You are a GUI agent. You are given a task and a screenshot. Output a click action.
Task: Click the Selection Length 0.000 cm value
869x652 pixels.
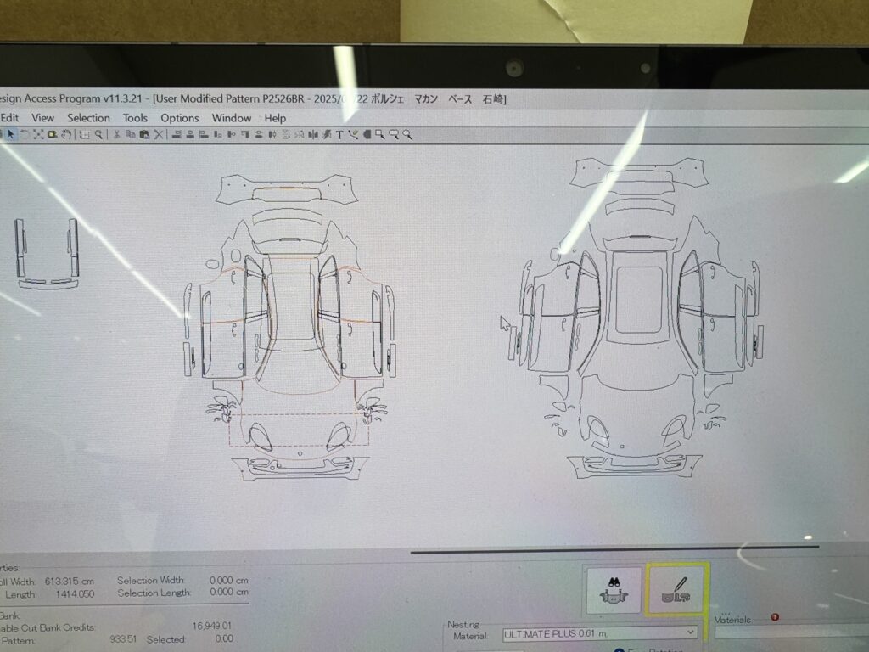[x=229, y=592]
